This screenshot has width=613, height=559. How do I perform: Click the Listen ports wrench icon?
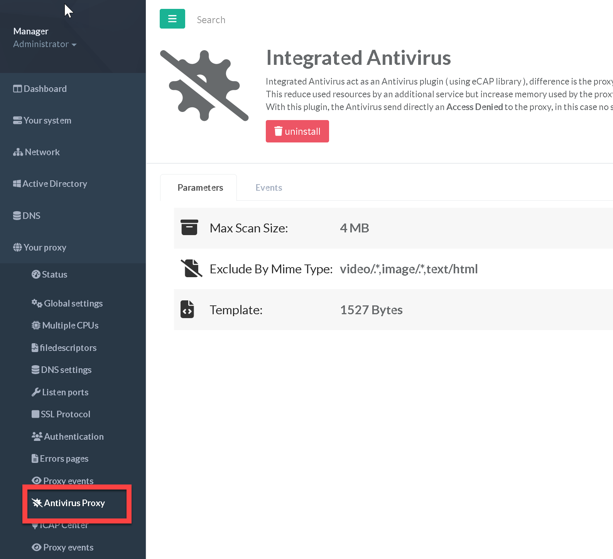point(36,392)
